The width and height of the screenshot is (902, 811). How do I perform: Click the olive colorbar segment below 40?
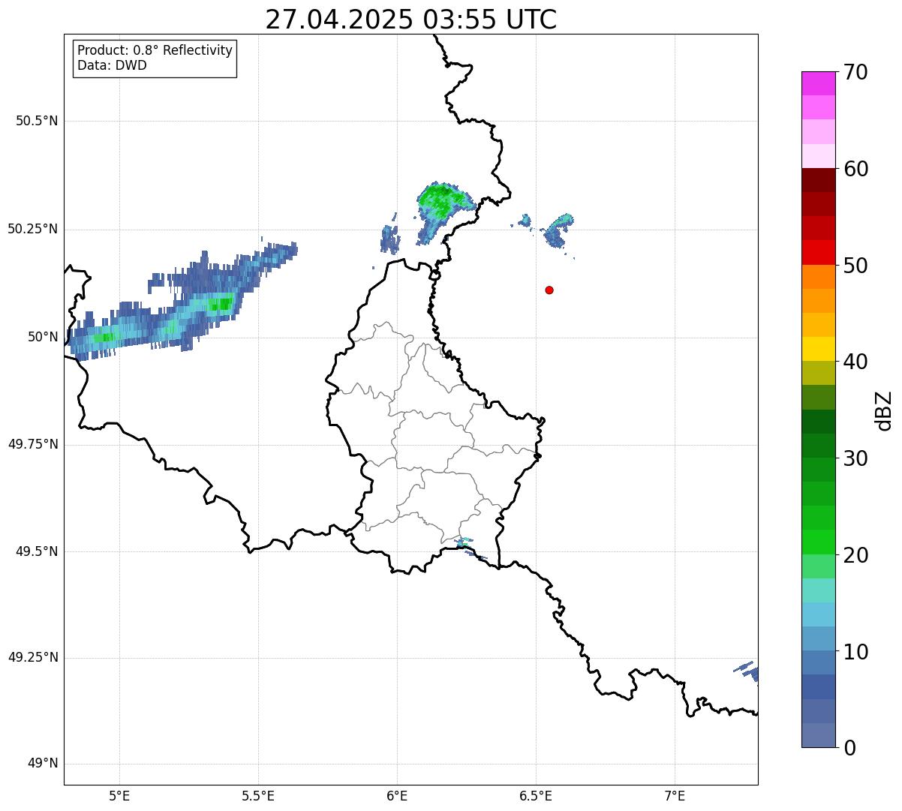(818, 373)
